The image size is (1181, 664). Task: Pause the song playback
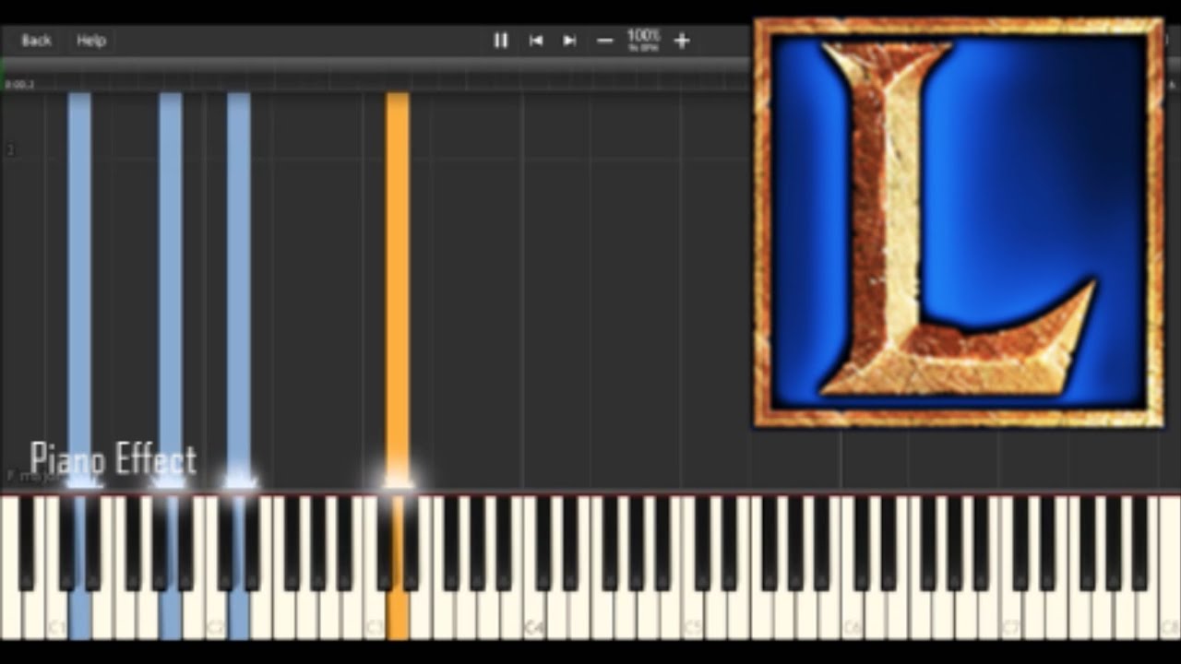click(x=501, y=41)
